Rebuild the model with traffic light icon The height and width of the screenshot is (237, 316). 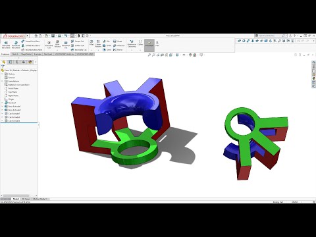(x=78, y=36)
